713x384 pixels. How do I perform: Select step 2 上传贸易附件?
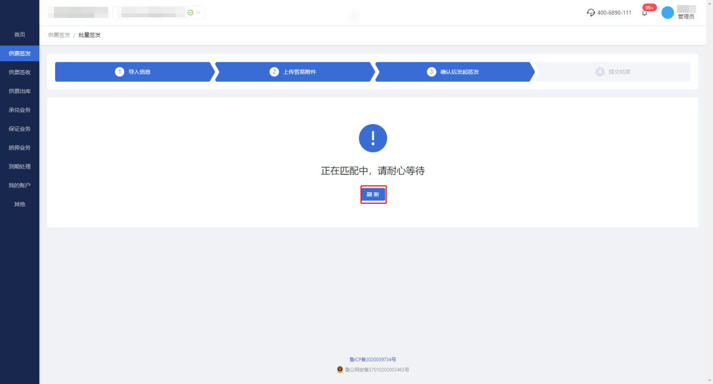click(294, 72)
